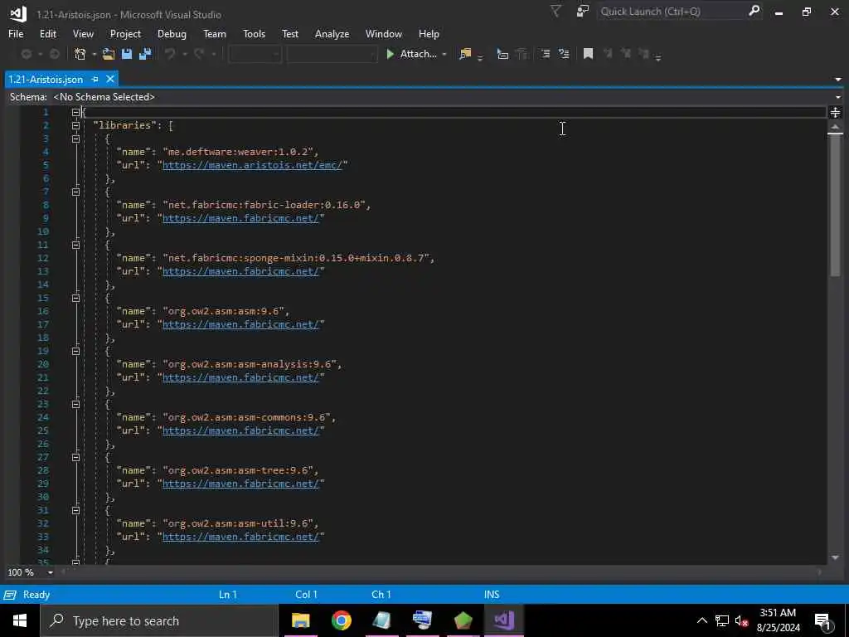Pin the 1.21-Aristois.json tab
Image resolution: width=849 pixels, height=637 pixels.
pos(95,79)
